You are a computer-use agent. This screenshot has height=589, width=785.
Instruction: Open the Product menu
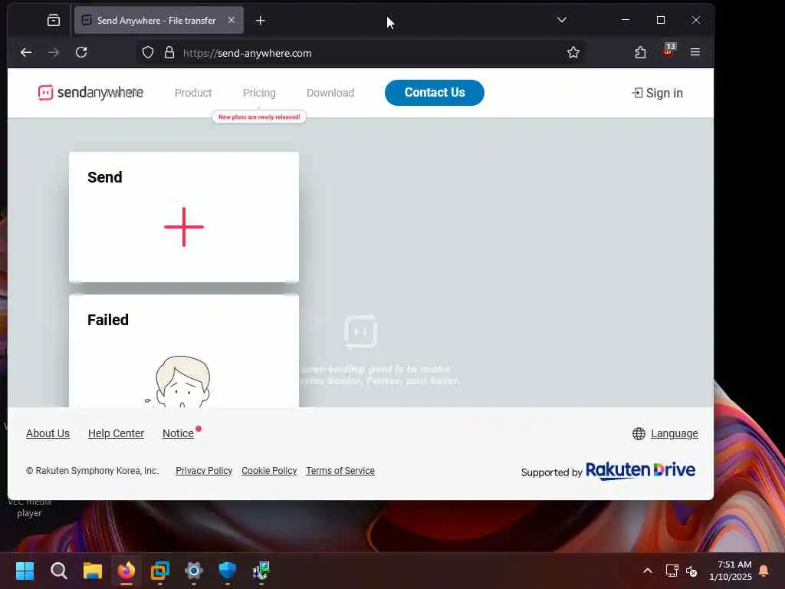point(193,93)
